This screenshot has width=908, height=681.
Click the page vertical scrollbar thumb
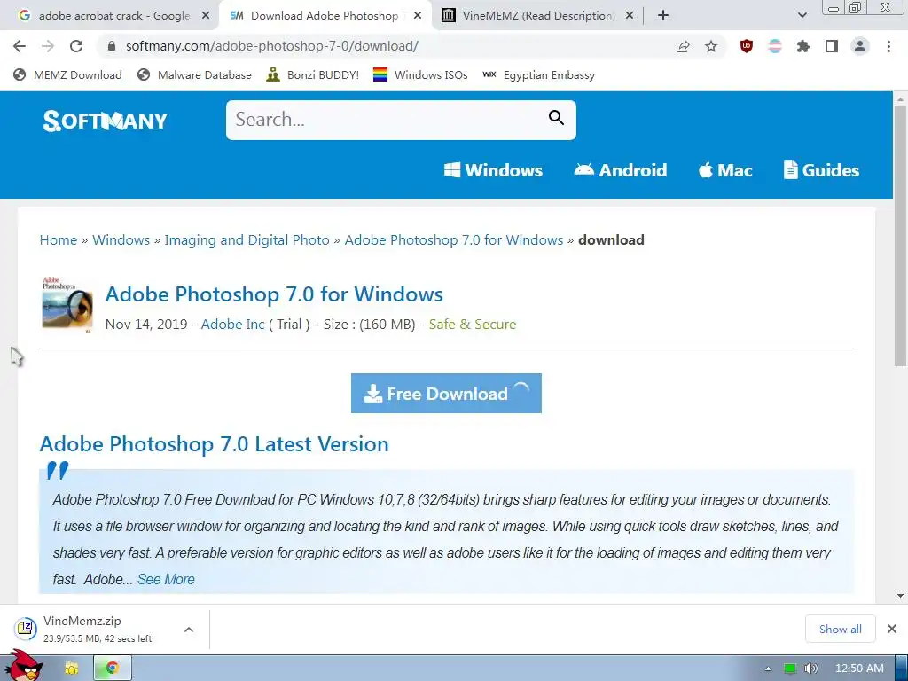point(900,236)
